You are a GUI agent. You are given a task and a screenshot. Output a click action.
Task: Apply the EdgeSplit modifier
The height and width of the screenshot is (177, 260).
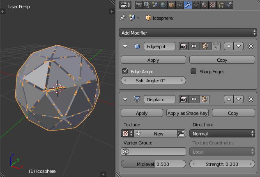[153, 60]
